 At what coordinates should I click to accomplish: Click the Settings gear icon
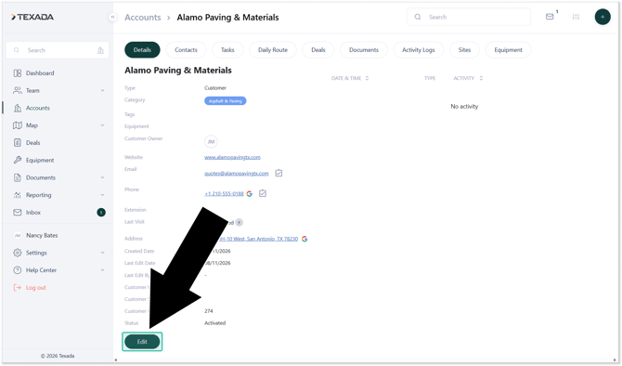(18, 253)
